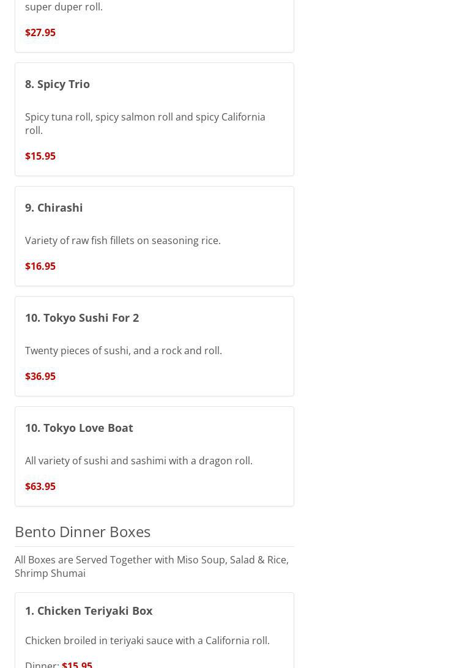Click the dragon roll sashimi description
This screenshot has width=471, height=668.
pos(139,461)
